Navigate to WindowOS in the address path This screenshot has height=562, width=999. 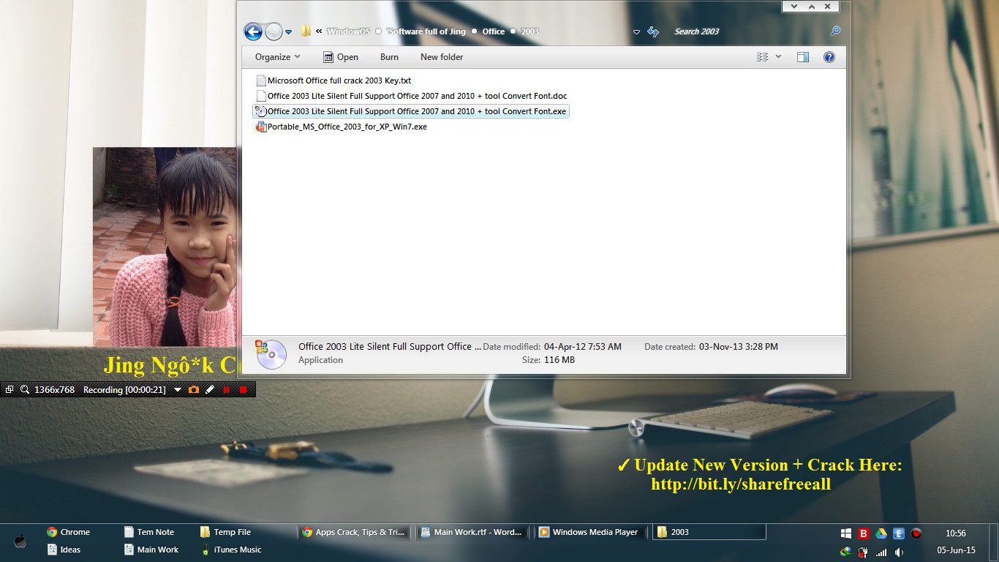pyautogui.click(x=348, y=31)
